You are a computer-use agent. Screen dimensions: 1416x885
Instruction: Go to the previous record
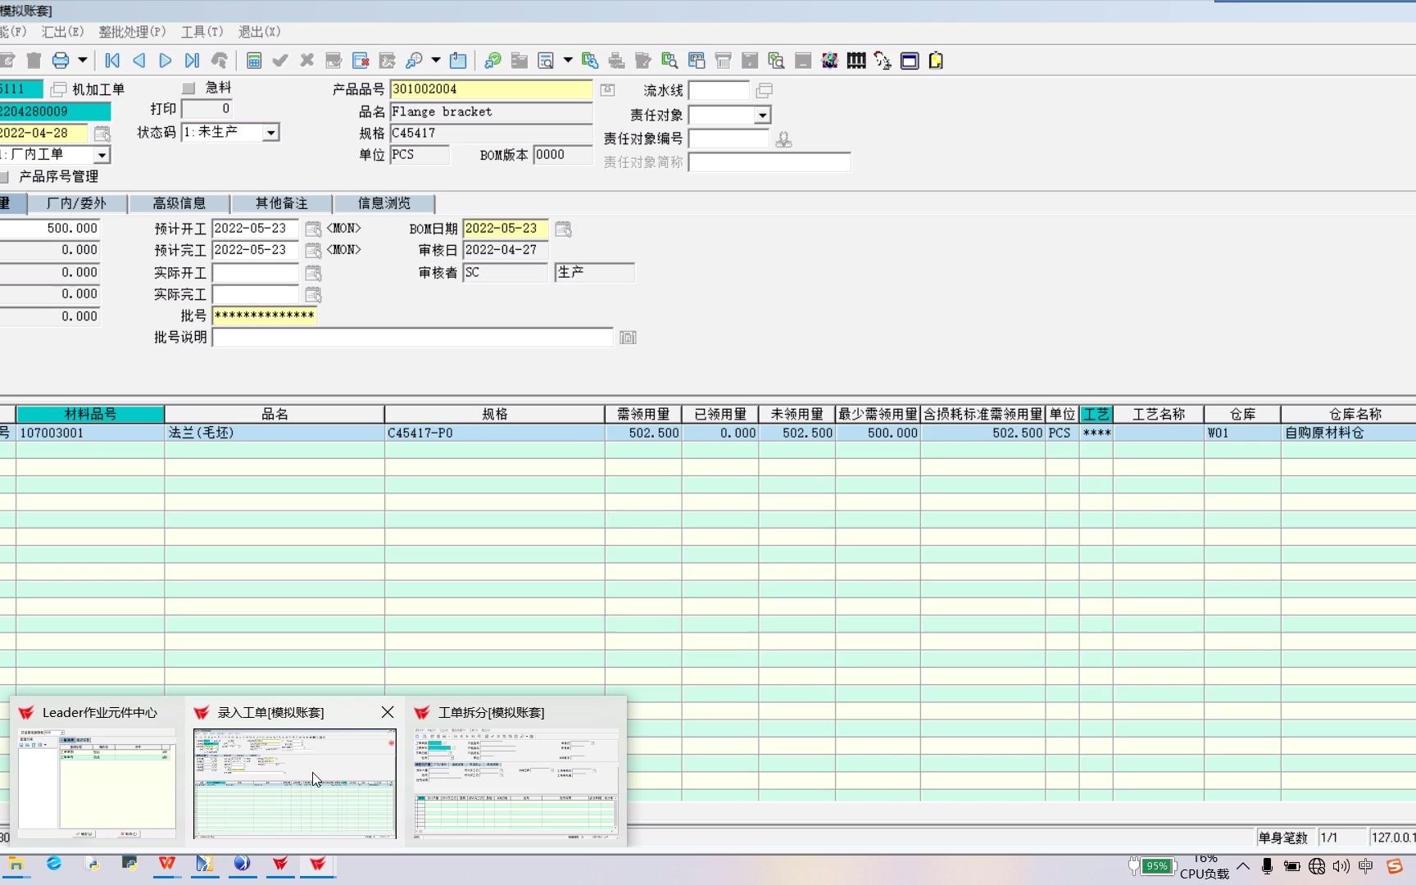(x=139, y=61)
